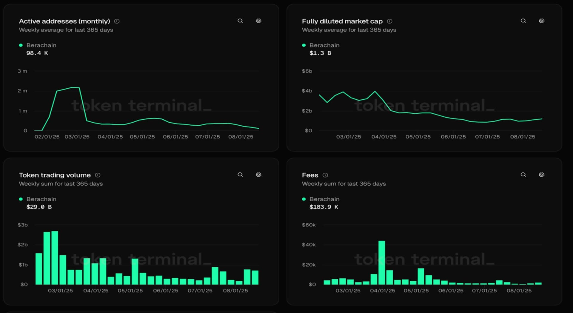Open search on the Active addresses chart

click(240, 21)
